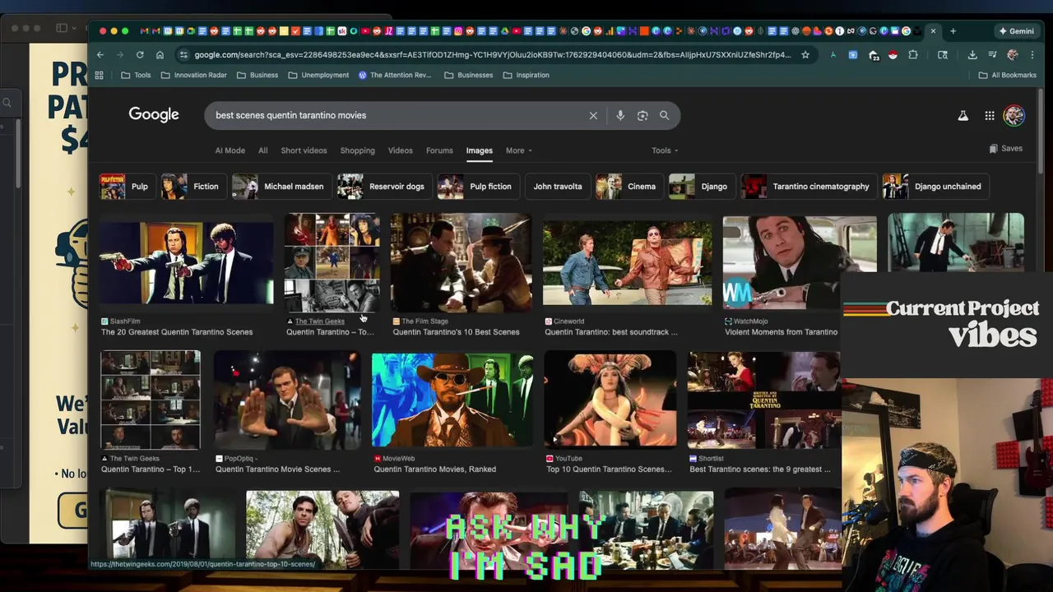Open Gemini in Chrome

coord(1016,31)
